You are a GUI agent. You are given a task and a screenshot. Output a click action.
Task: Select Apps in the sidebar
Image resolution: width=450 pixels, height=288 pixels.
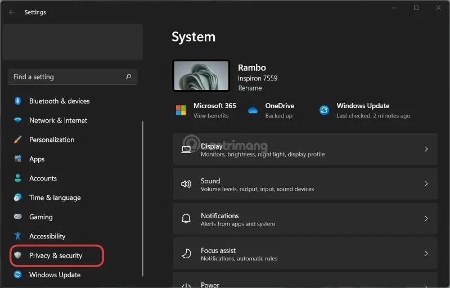[x=37, y=159]
